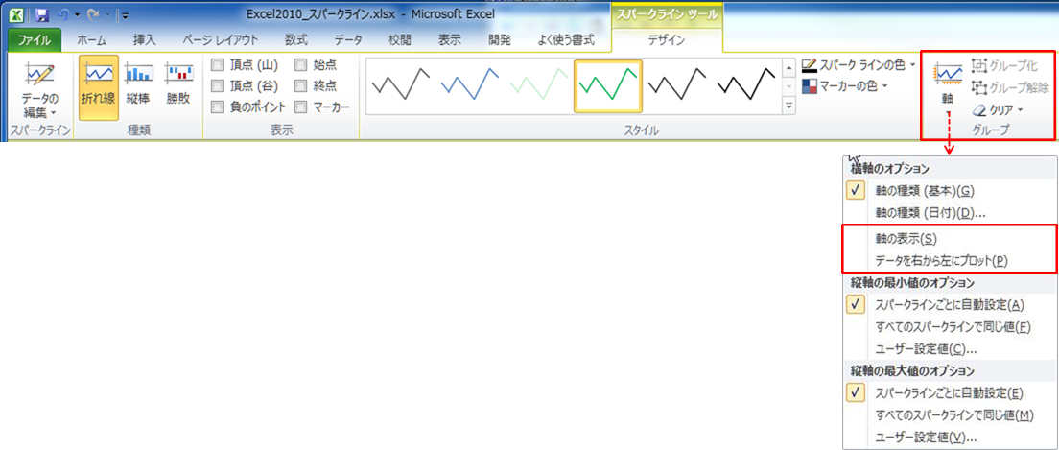
Task: Click the グループ化 group icon
Action: point(979,66)
